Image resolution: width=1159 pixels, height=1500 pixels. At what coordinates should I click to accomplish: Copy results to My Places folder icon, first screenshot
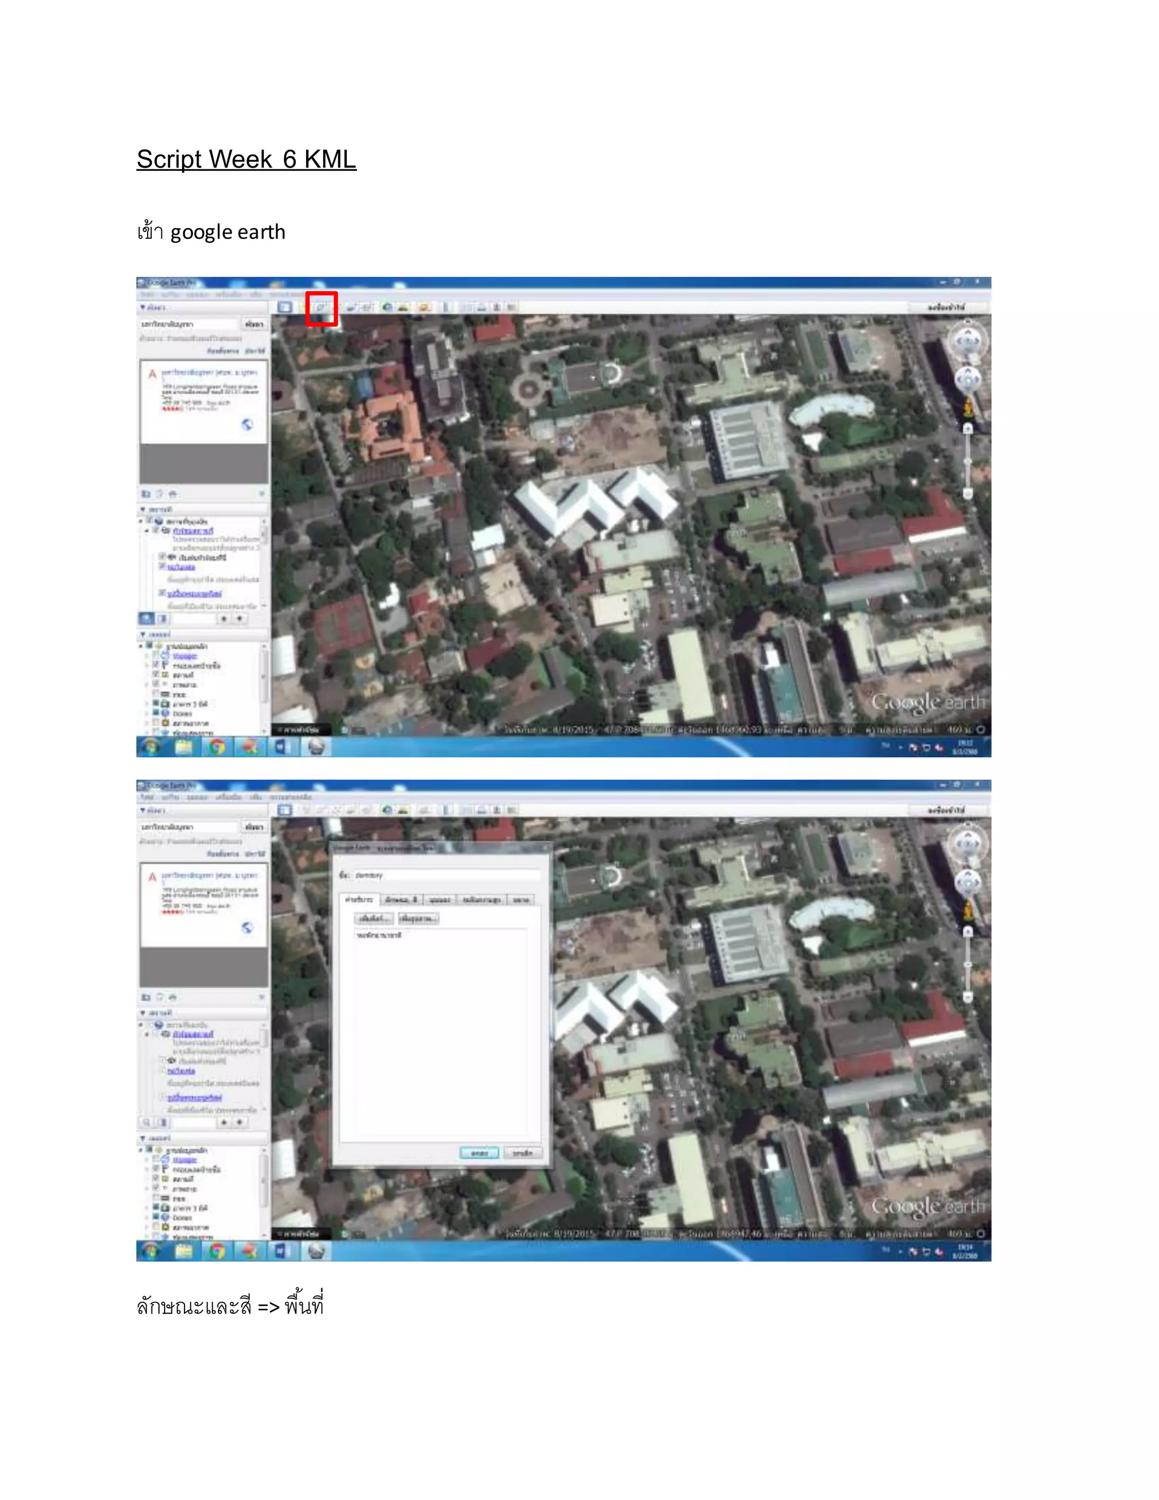[x=146, y=494]
